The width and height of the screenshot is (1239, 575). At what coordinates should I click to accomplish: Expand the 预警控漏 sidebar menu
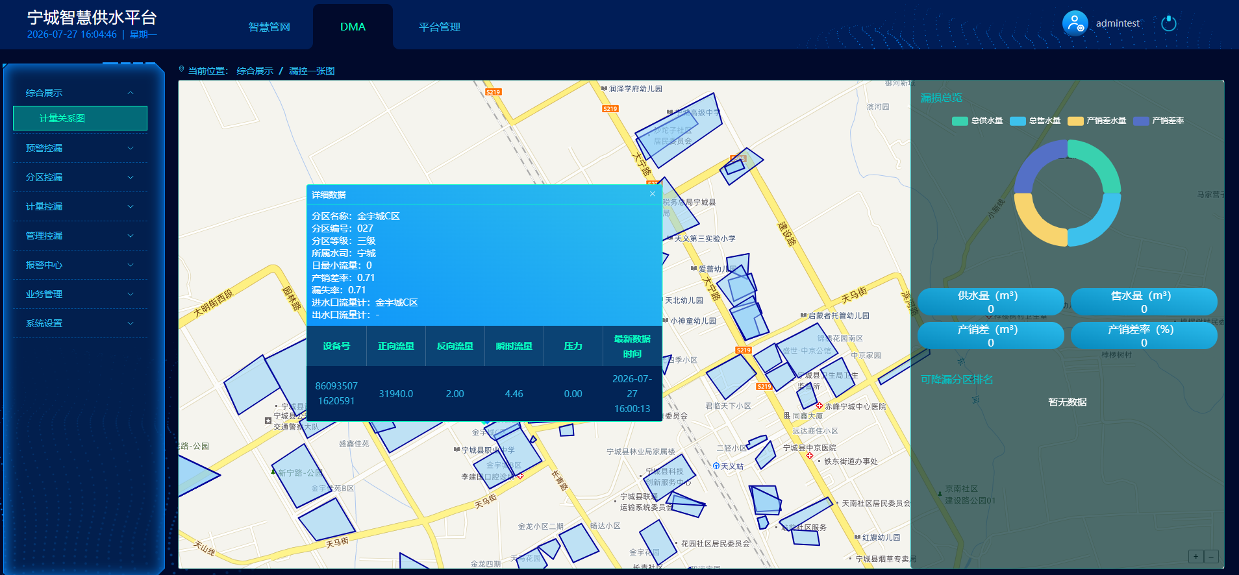click(x=80, y=148)
